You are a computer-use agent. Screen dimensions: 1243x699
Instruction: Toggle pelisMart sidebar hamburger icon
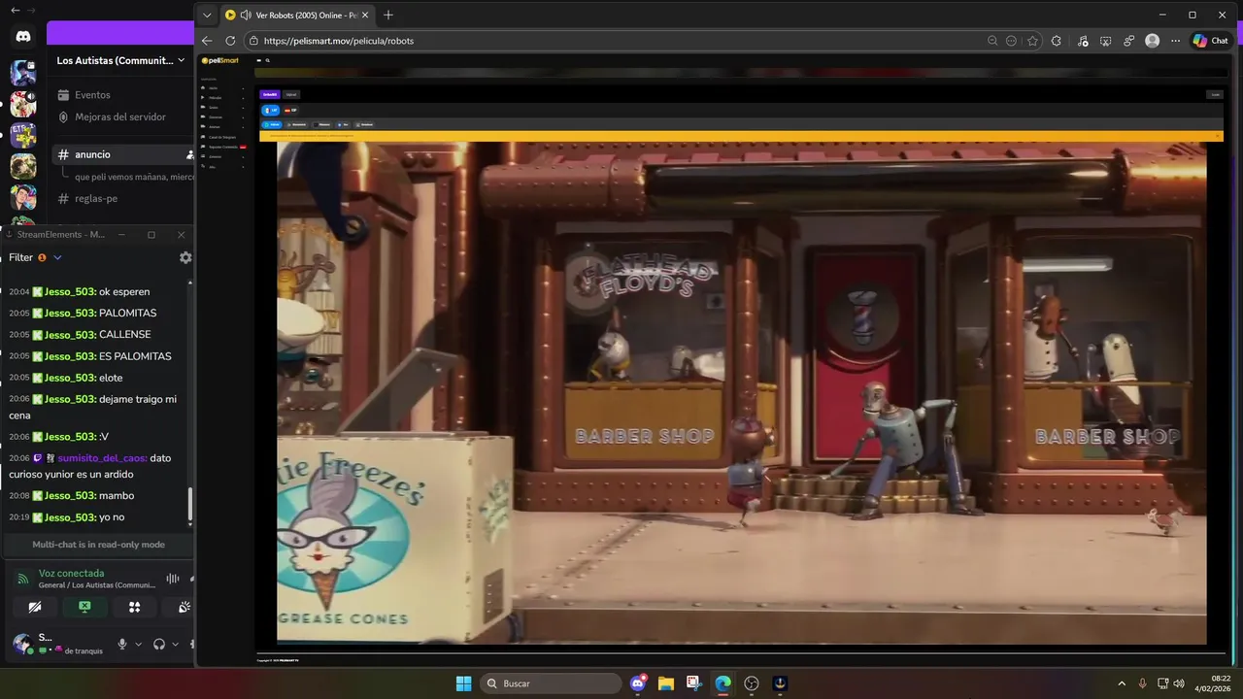(259, 60)
